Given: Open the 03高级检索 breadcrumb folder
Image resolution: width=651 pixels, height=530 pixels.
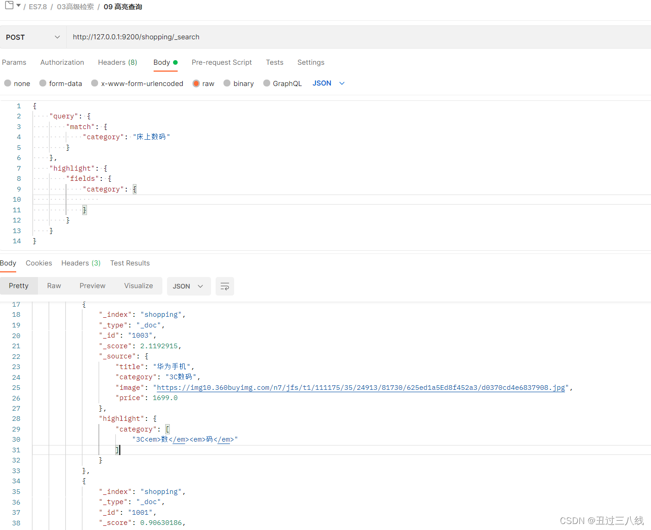Looking at the screenshot, I should pyautogui.click(x=75, y=7).
